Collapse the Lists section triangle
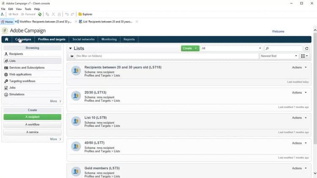 pyautogui.click(x=70, y=48)
